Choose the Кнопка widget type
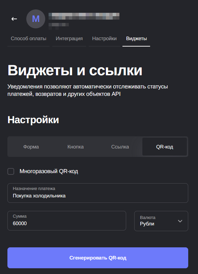The height and width of the screenshot is (274, 198). coord(76,147)
